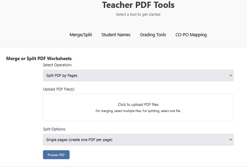The height and width of the screenshot is (167, 247).
Task: Open the Split Options dropdown
Action: 138,140
